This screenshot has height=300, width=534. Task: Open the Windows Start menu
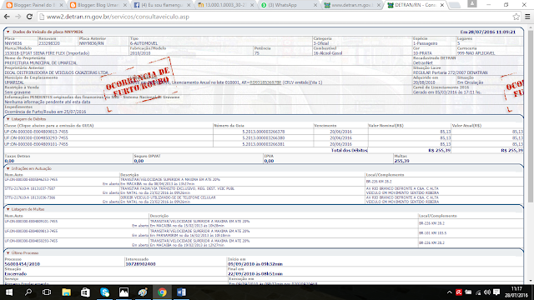[9, 292]
